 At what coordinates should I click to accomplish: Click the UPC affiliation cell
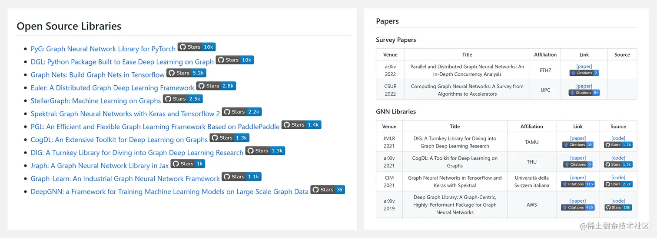(545, 90)
